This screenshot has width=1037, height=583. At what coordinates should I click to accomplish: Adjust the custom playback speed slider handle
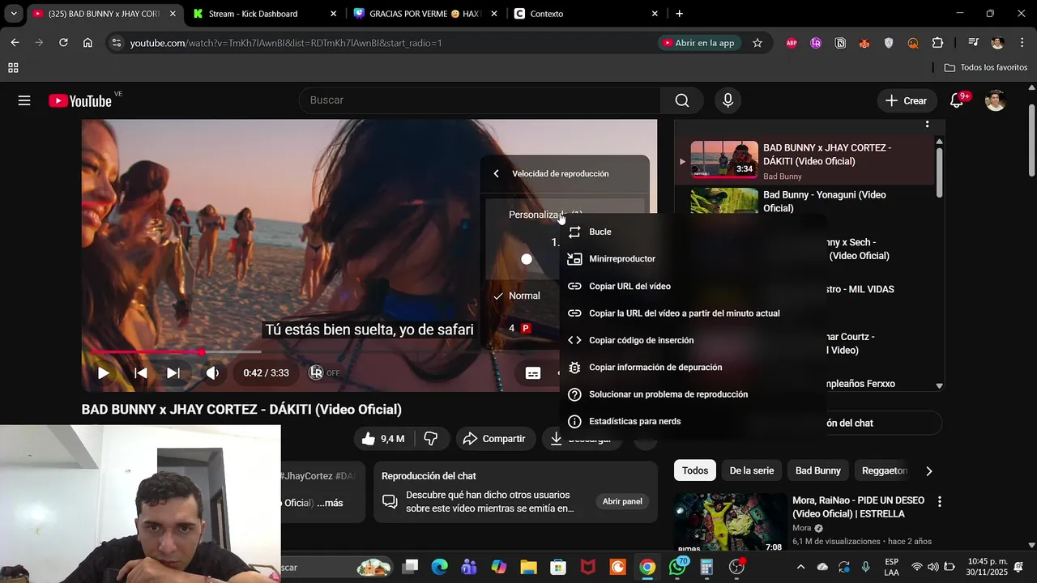click(527, 259)
